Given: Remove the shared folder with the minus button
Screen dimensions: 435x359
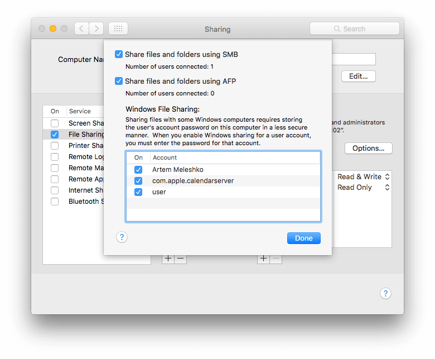Looking at the screenshot, I should click(181, 259).
